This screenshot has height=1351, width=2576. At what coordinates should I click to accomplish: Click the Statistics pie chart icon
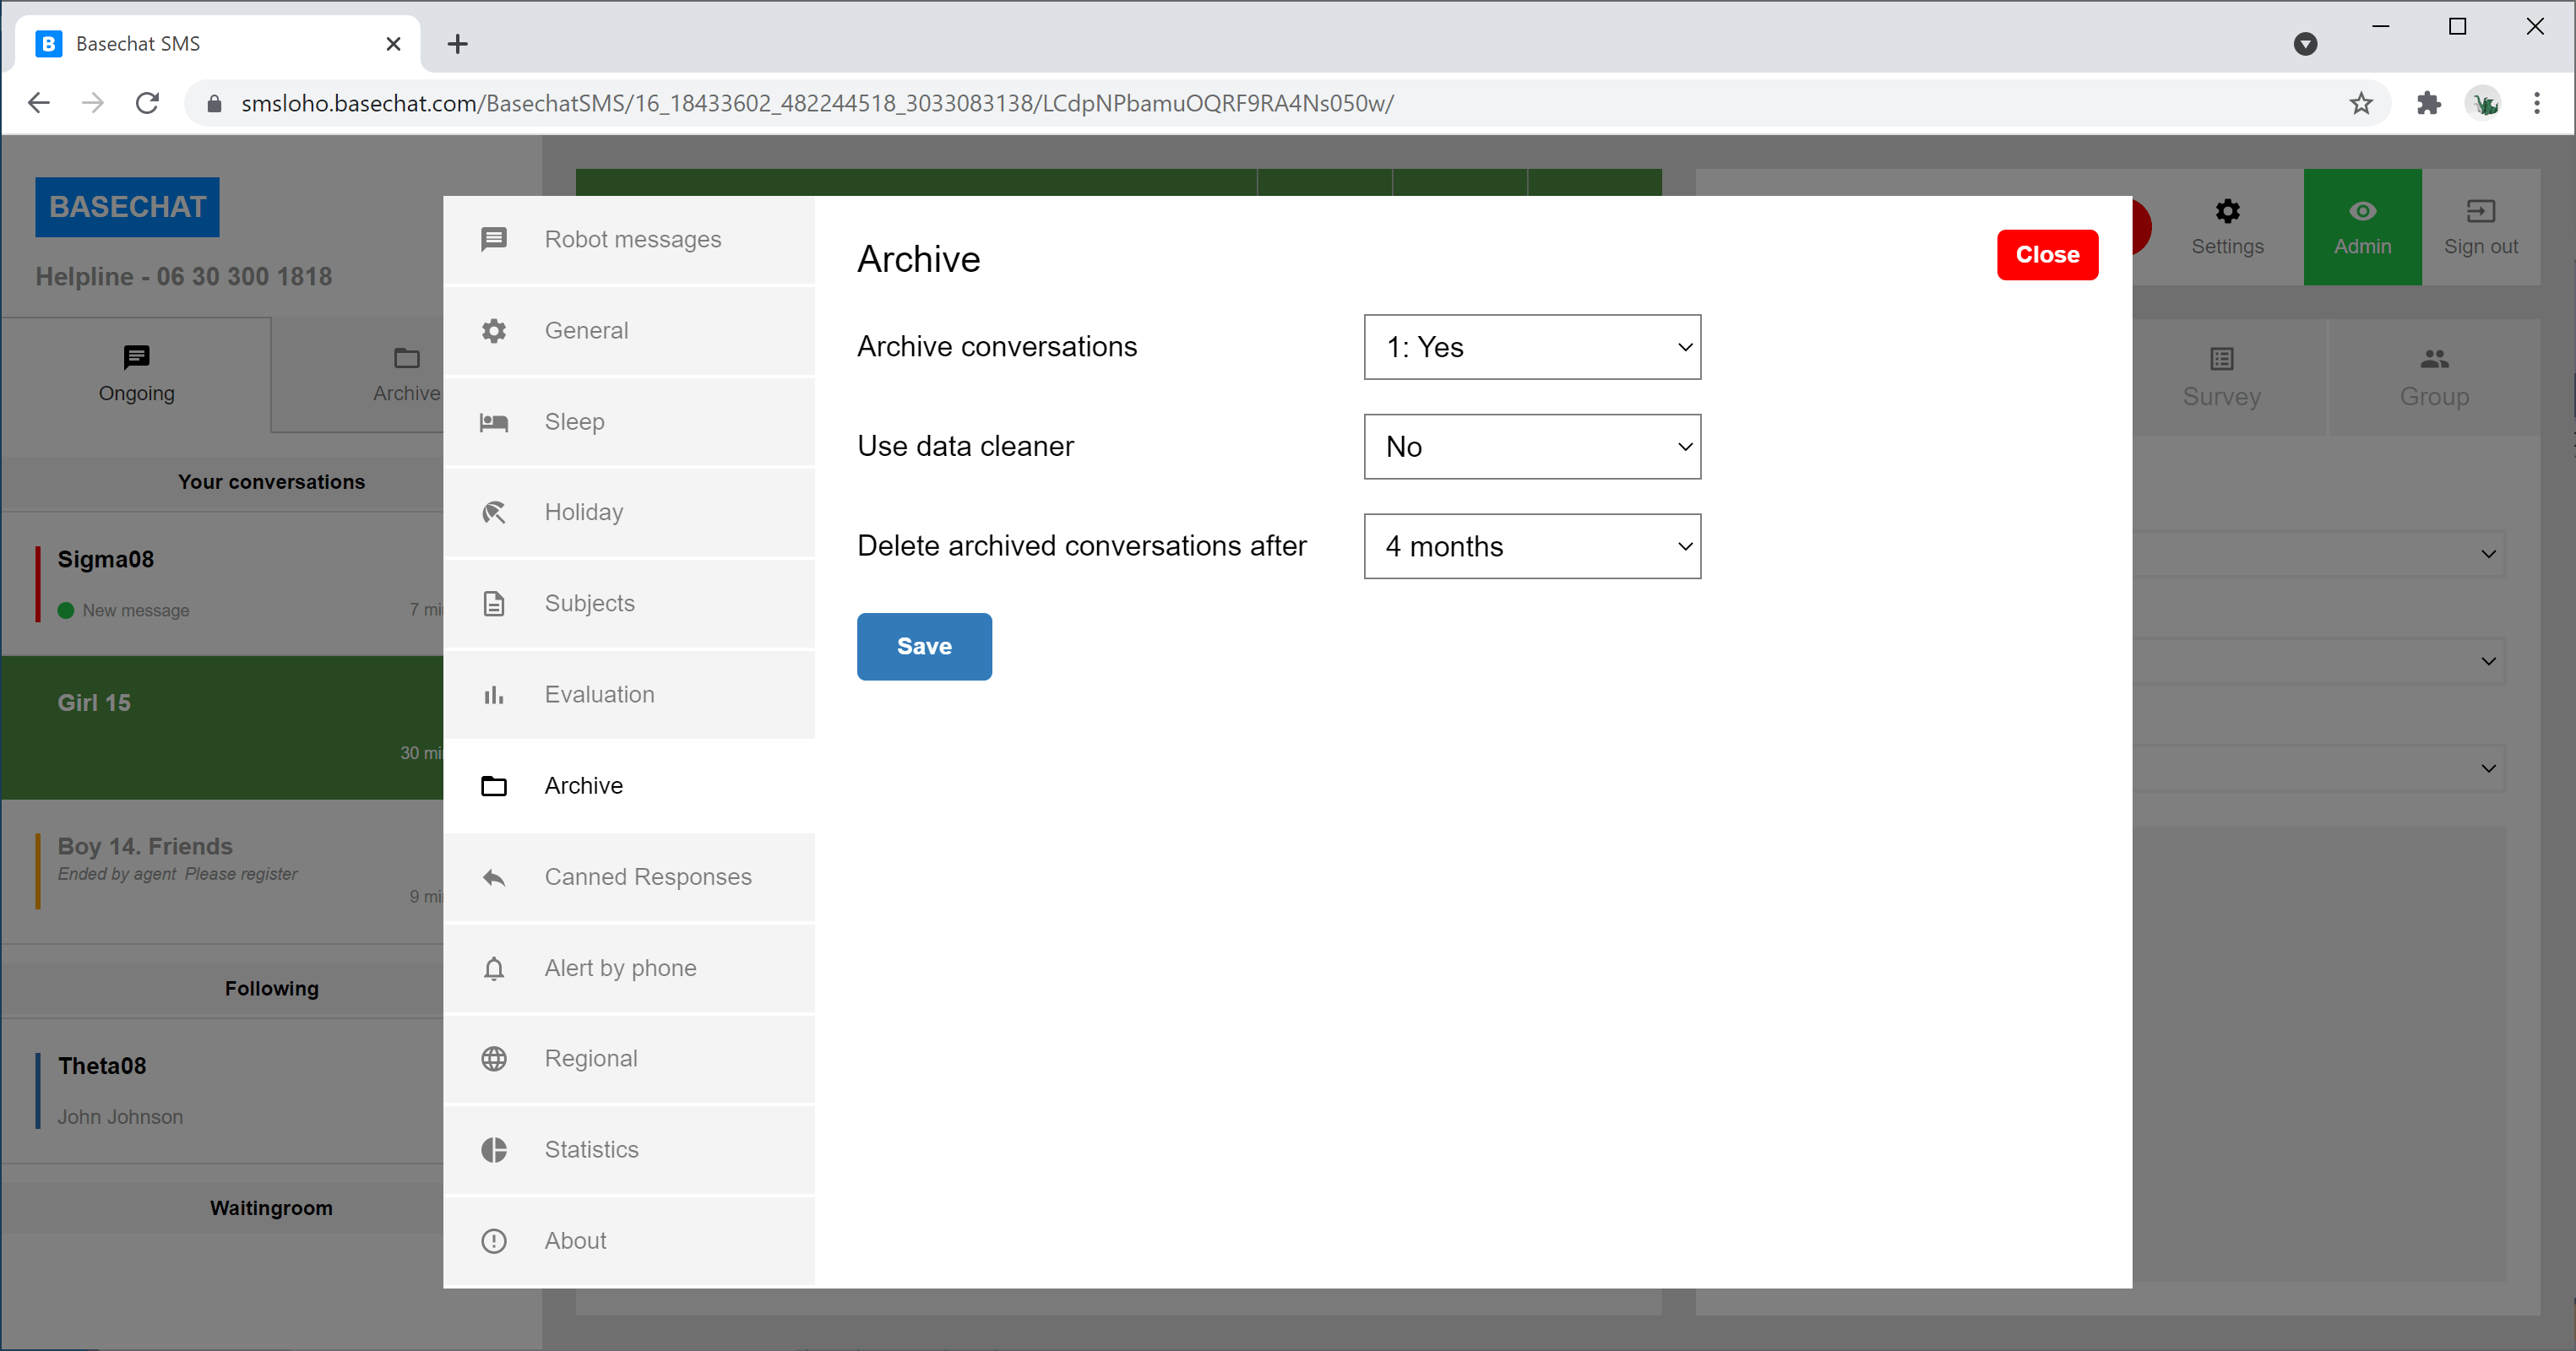point(494,1150)
